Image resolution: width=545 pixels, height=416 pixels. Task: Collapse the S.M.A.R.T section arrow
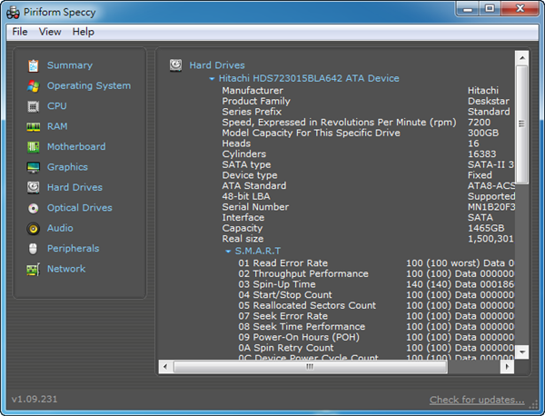(228, 251)
